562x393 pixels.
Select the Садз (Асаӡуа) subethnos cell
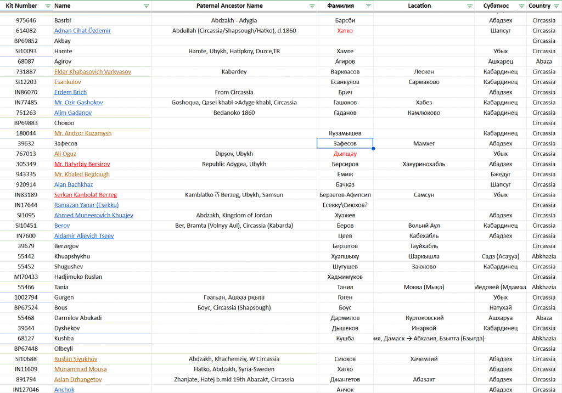click(x=500, y=256)
